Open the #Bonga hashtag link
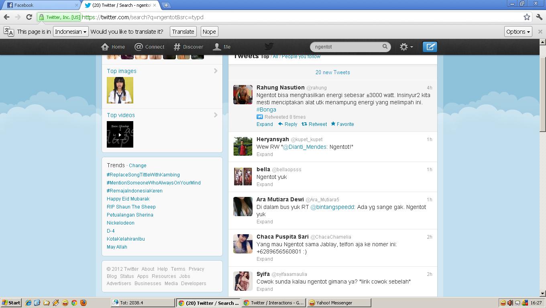 click(x=266, y=109)
